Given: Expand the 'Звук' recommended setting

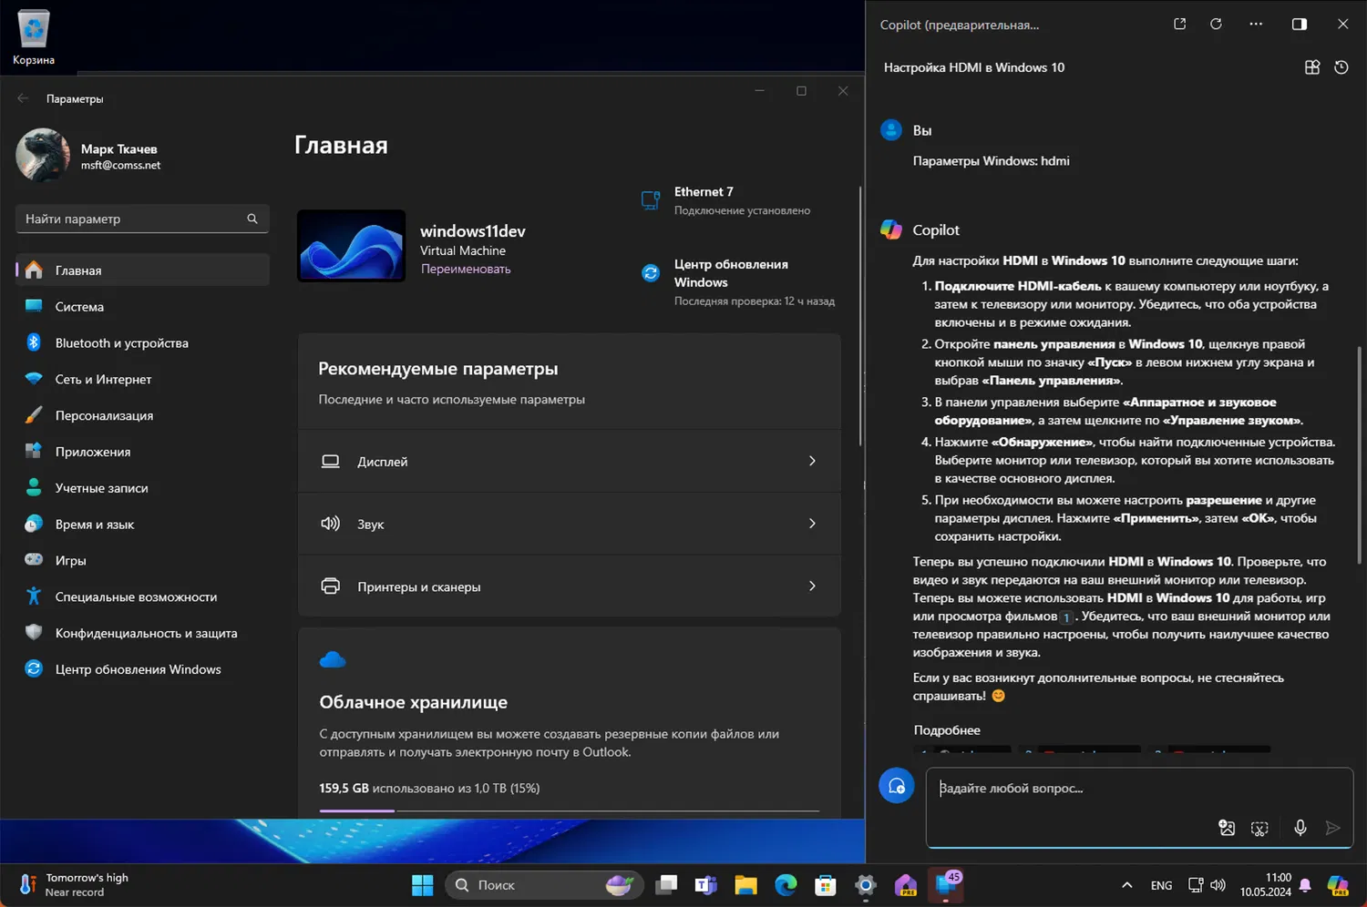Looking at the screenshot, I should 569,524.
